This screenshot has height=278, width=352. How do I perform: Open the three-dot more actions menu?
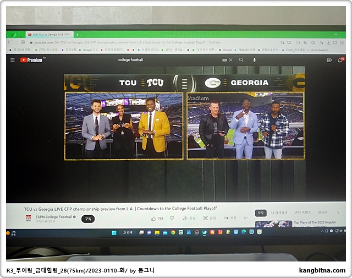click(246, 218)
